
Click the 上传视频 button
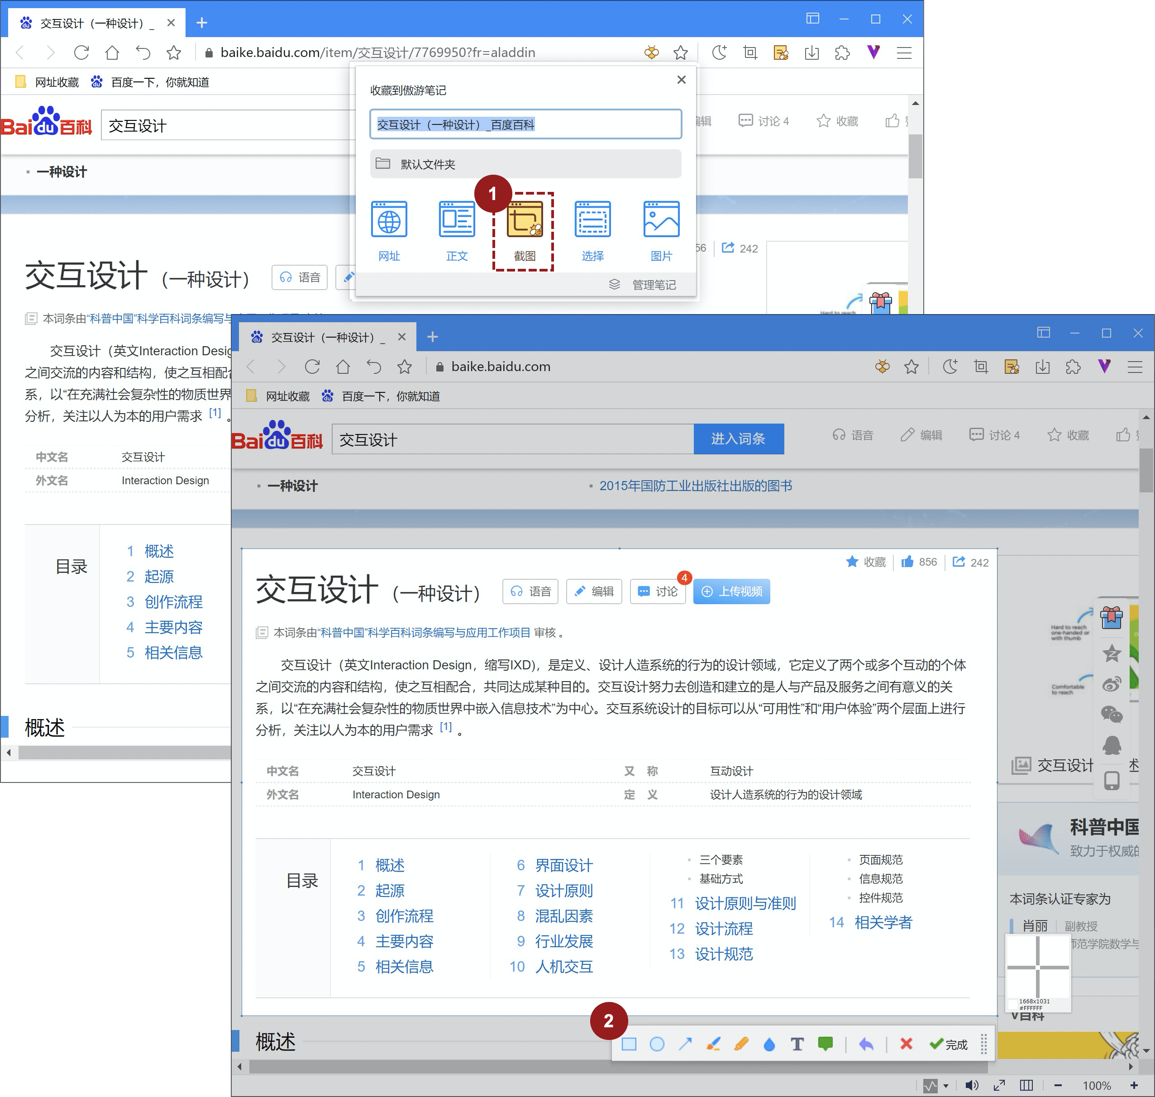731,591
